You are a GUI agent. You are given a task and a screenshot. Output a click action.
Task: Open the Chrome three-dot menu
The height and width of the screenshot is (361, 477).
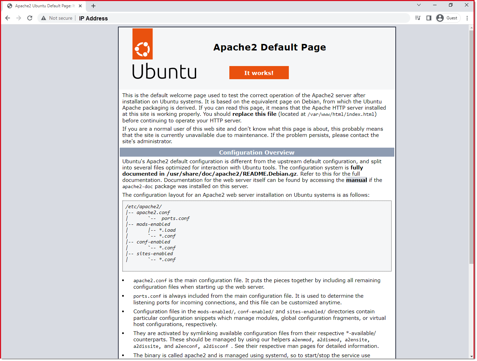tap(467, 18)
